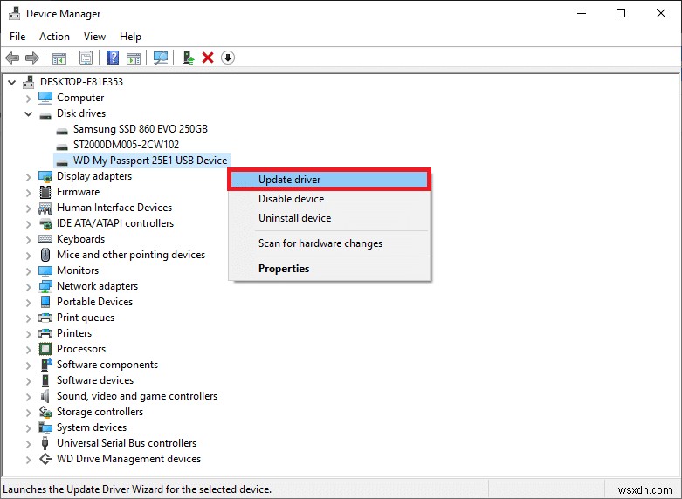Select the Network adapters label
This screenshot has width=682, height=499.
(98, 286)
